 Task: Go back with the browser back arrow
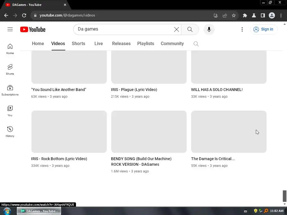click(6, 15)
